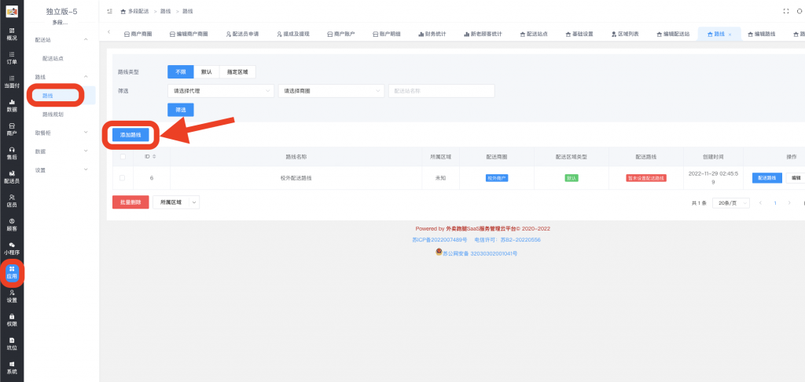Click 编辑 button in row 校外配送路线
This screenshot has width=805, height=382.
tap(796, 178)
